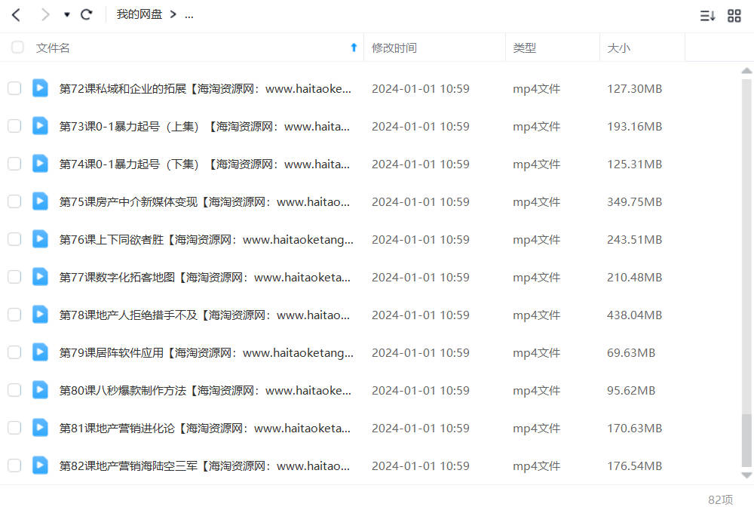Expand the collapsed breadcrumb ellipsis
The width and height of the screenshot is (754, 507).
tap(189, 15)
